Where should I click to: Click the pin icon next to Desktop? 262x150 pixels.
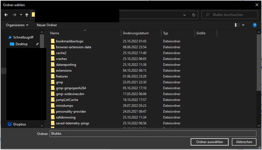(x=37, y=44)
